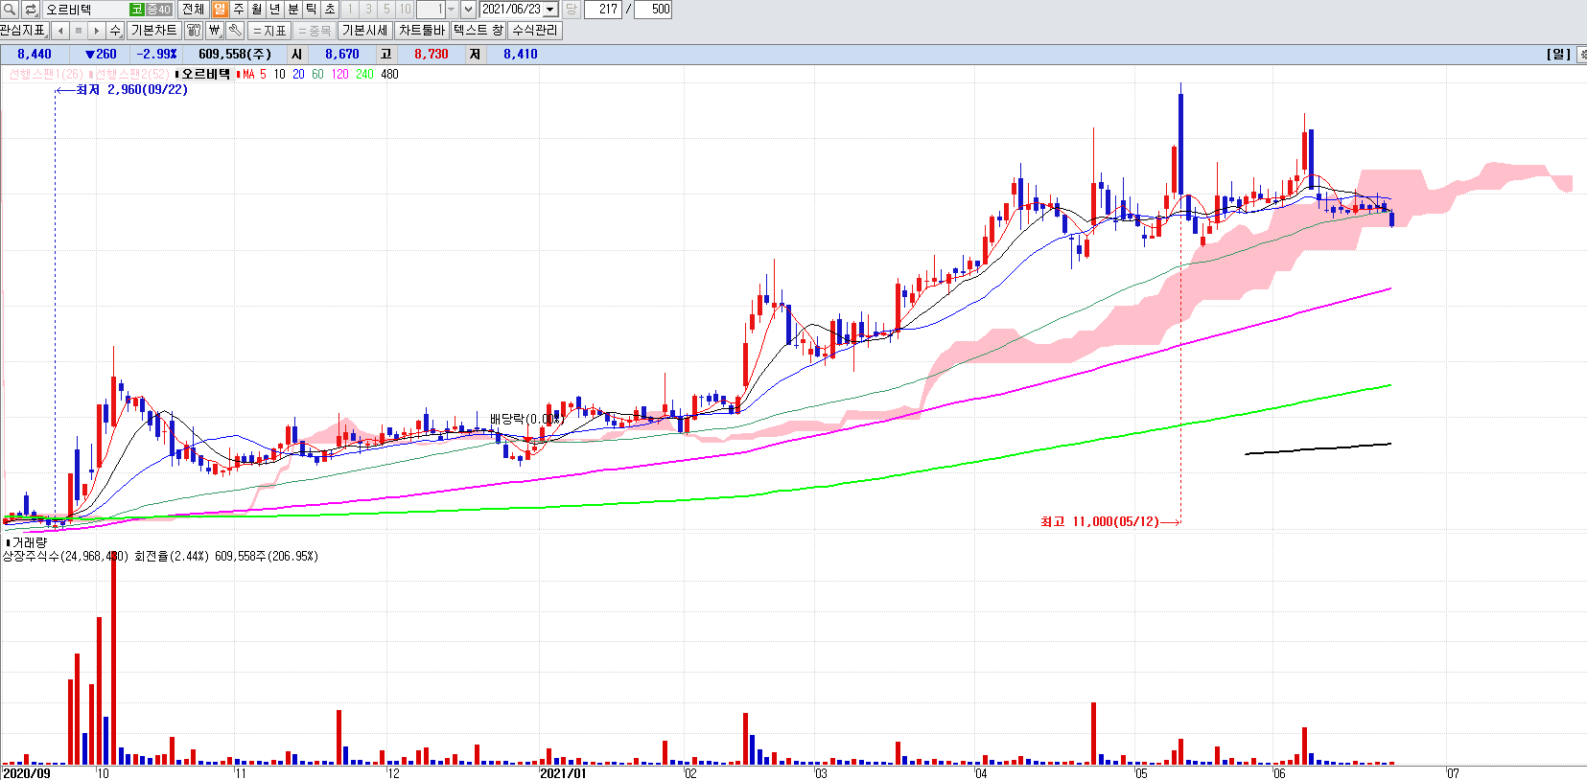Toggle the =지표 indicator option
Viewport: 1587px width, 780px height.
pyautogui.click(x=269, y=31)
